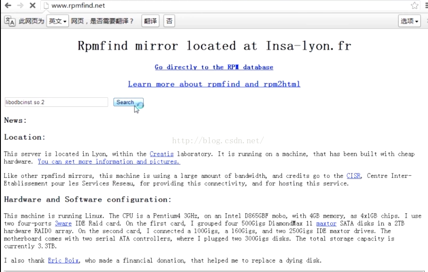Open You can get more information and pictures

pyautogui.click(x=109, y=162)
